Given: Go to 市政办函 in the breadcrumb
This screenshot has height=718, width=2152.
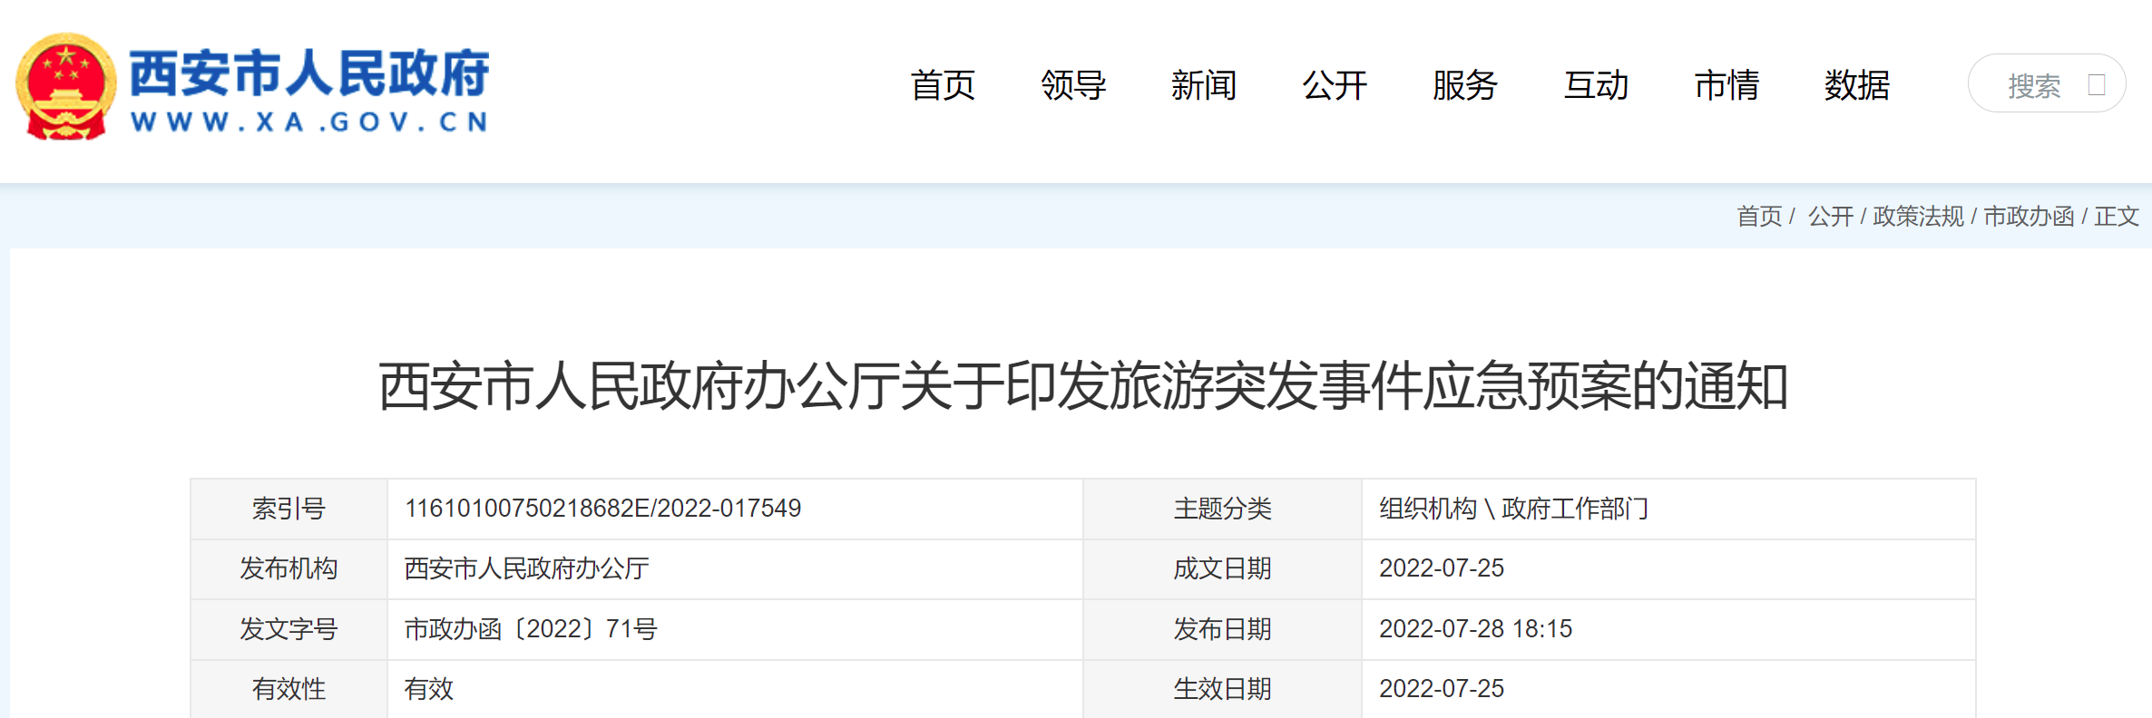Looking at the screenshot, I should click(2029, 216).
